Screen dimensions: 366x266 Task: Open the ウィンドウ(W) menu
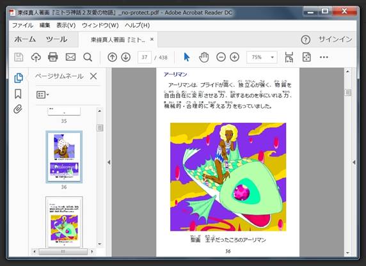(100, 25)
